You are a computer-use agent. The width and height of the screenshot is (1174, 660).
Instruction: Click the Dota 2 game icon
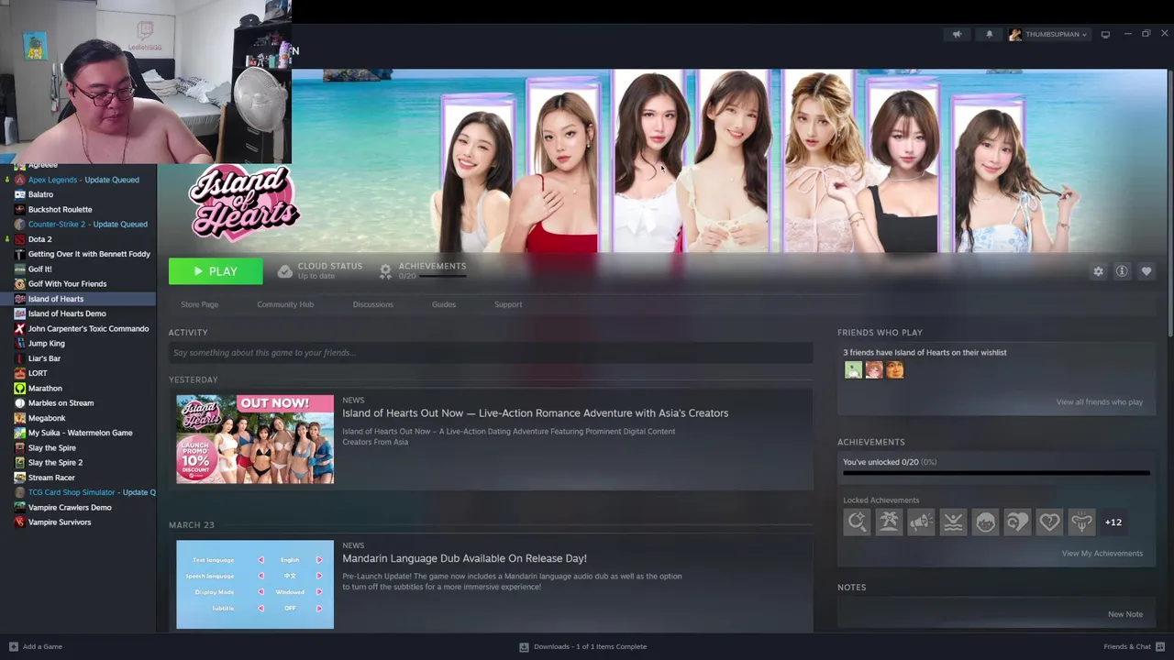(x=19, y=239)
